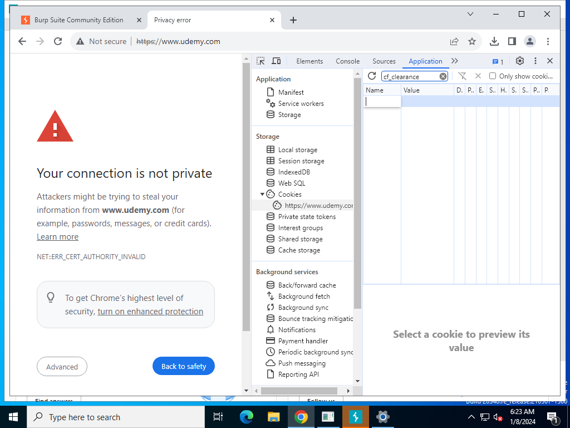570x428 pixels.
Task: Close the Burp Suite Community Edition tab
Action: tap(139, 20)
